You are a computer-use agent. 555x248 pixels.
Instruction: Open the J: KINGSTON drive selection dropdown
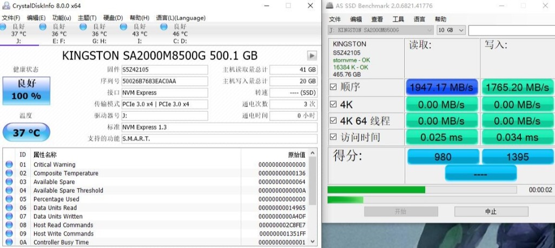pyautogui.click(x=381, y=30)
